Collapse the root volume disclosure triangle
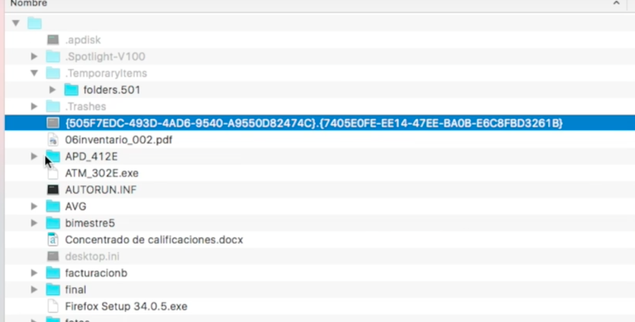The image size is (635, 322). click(x=16, y=23)
